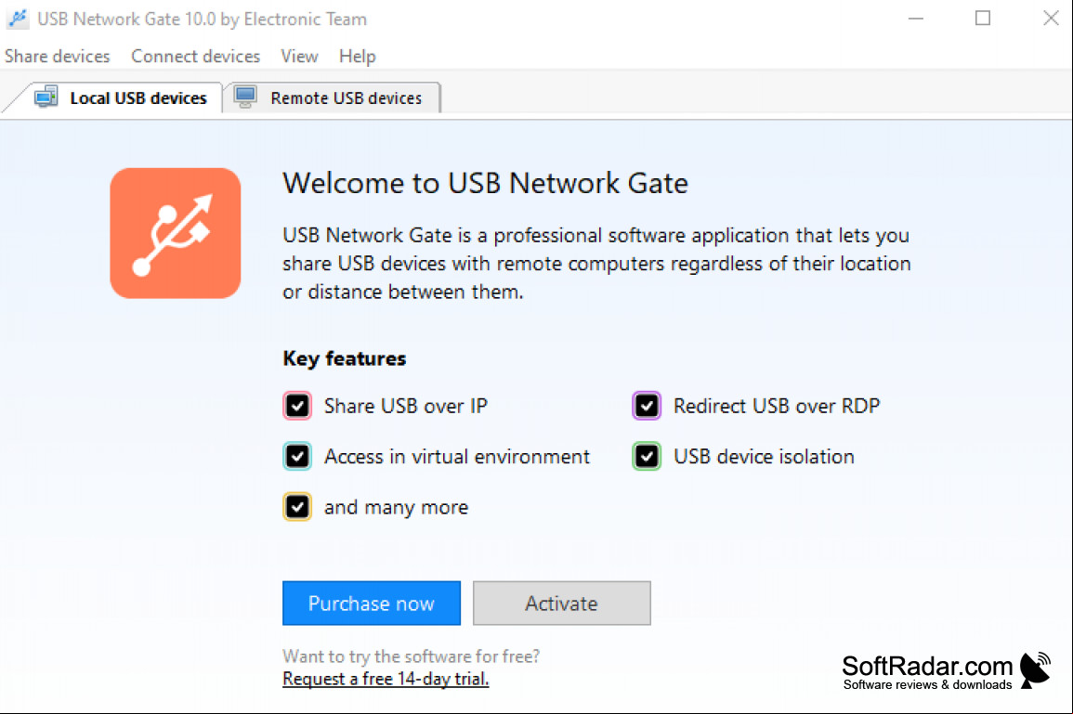Click the product description paragraph text
The height and width of the screenshot is (714, 1073).
coord(596,264)
